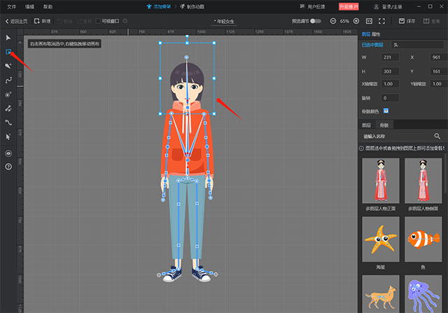Select the layer select tool in left toolbar
The image size is (448, 313).
pyautogui.click(x=8, y=52)
